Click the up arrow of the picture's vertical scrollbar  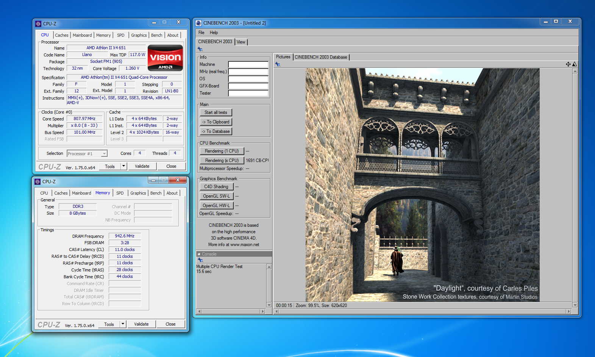coord(575,71)
